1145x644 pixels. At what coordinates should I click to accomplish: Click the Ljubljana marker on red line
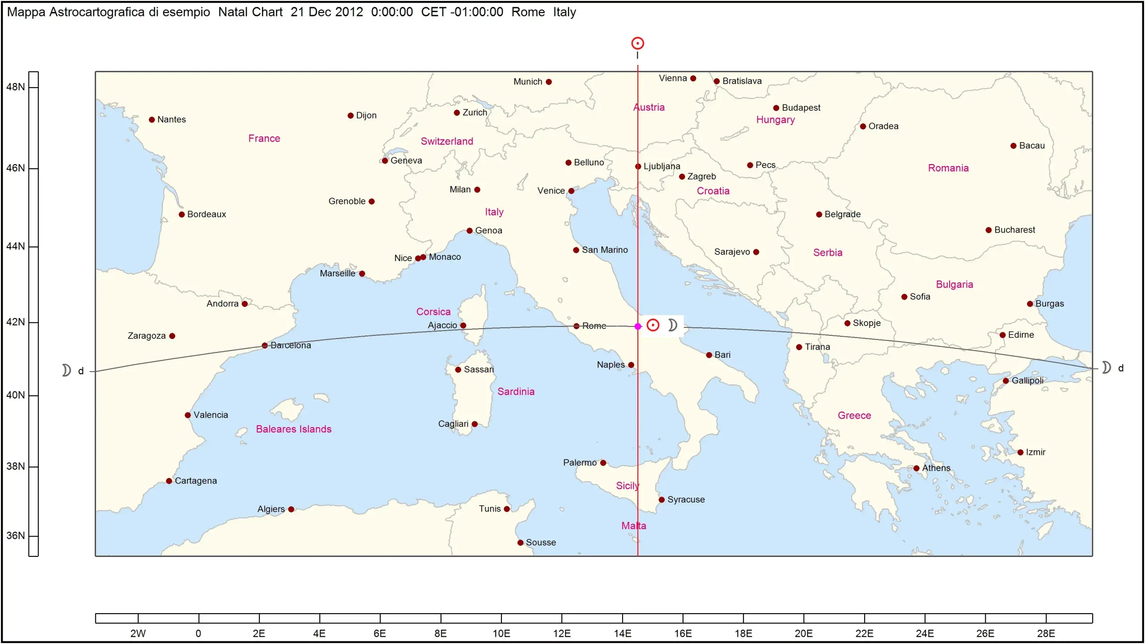pyautogui.click(x=638, y=166)
